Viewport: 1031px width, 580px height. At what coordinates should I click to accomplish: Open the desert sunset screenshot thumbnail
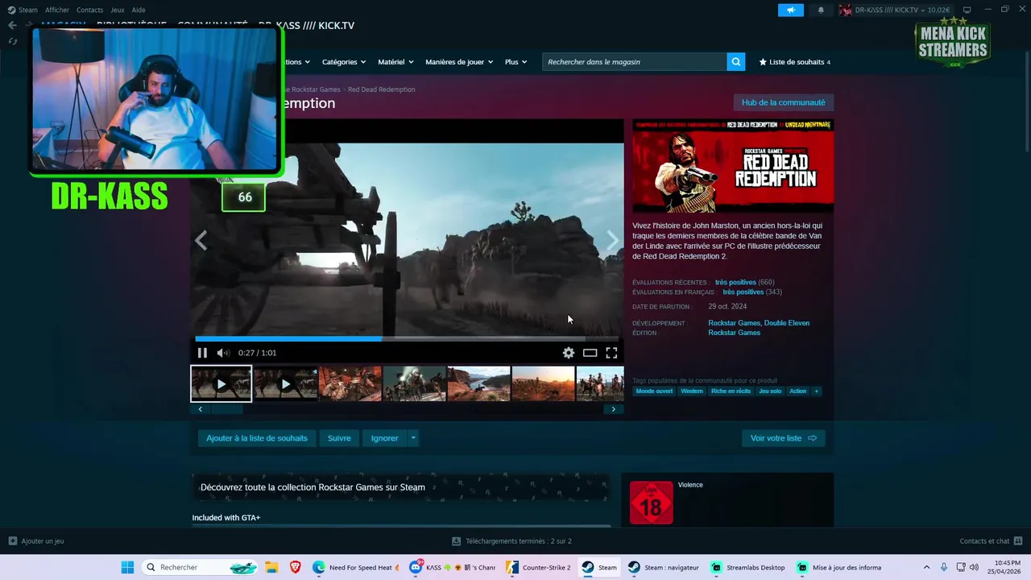(x=544, y=383)
